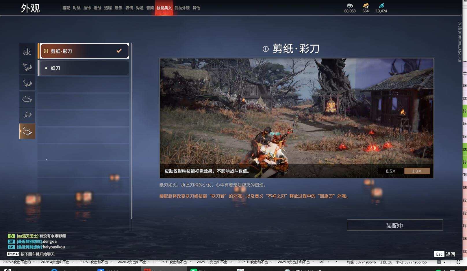Screen dimensions: 467x271
Task: Open the 其他 tab
Action: (197, 8)
